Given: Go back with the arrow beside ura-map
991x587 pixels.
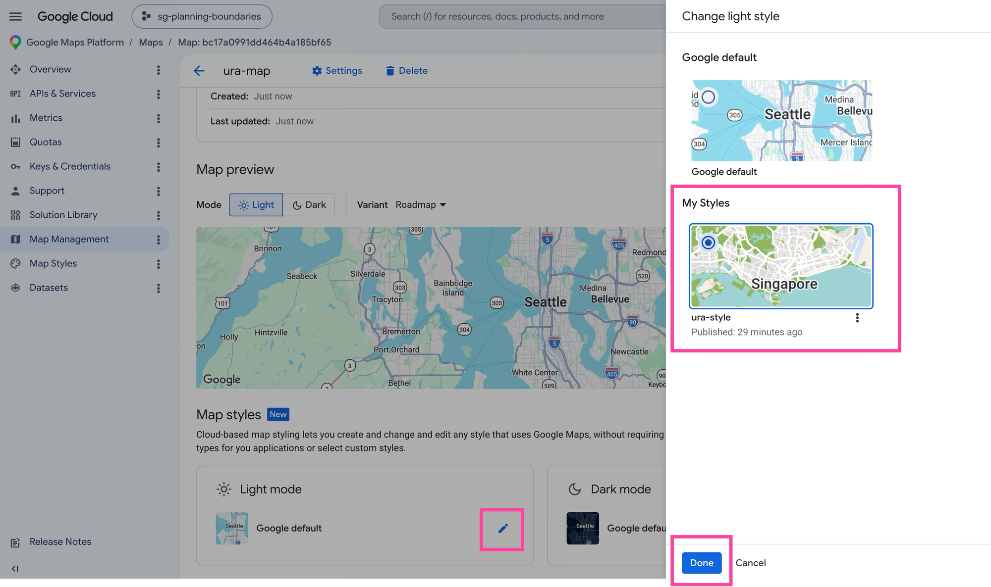Looking at the screenshot, I should pos(199,71).
